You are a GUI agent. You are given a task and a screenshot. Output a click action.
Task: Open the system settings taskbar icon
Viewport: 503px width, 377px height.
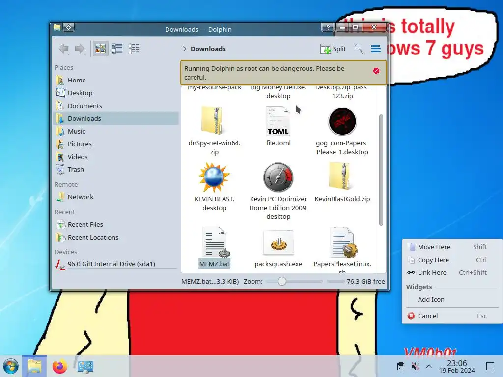tap(85, 366)
